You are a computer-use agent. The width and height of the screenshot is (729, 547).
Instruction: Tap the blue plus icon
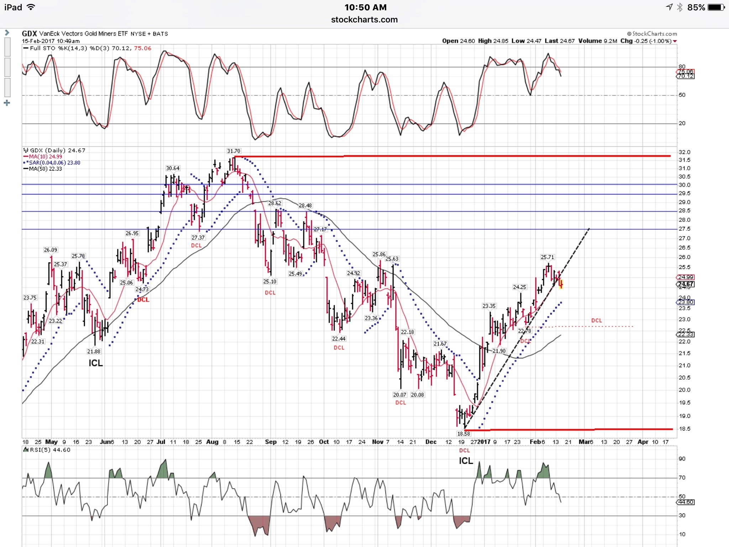[7, 103]
